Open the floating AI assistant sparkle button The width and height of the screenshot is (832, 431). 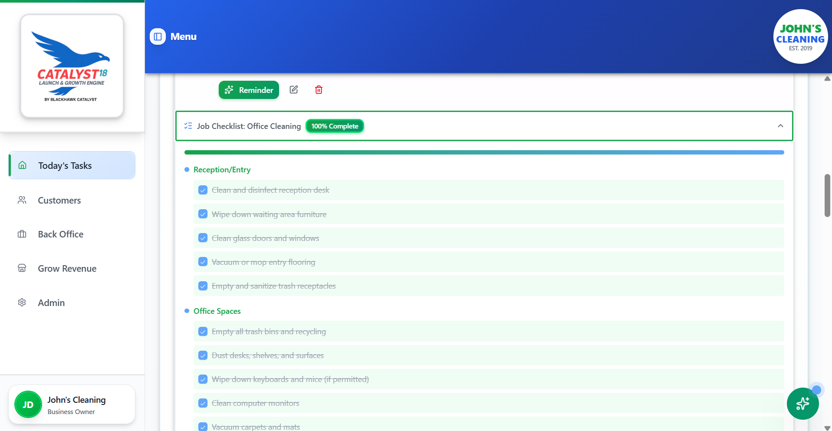click(802, 404)
